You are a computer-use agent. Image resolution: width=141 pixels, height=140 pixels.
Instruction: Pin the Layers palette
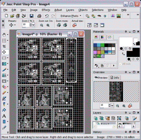[126, 113]
